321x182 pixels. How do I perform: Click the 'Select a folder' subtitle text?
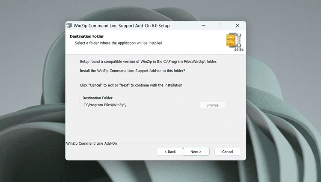click(x=119, y=43)
